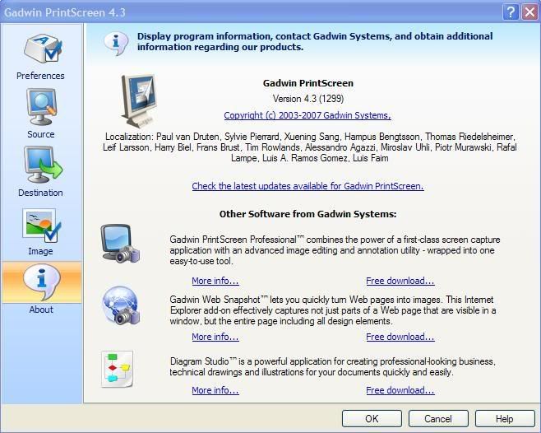Image resolution: width=541 pixels, height=433 pixels.
Task: Click the Diagram Studio flowchart icon
Action: (118, 369)
